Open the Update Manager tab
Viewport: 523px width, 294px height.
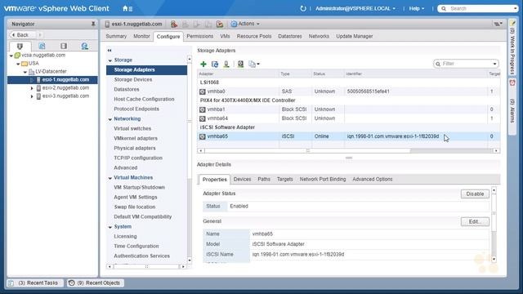click(x=354, y=36)
